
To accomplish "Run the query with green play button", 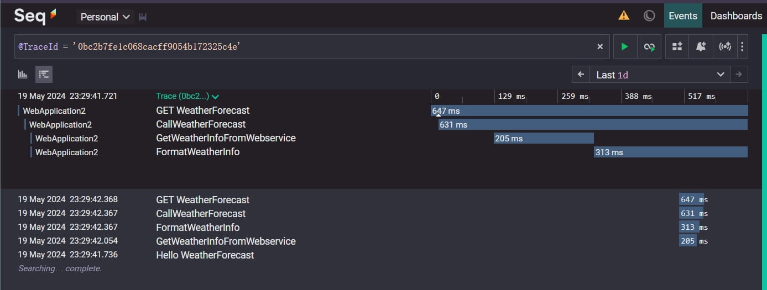I will point(625,47).
